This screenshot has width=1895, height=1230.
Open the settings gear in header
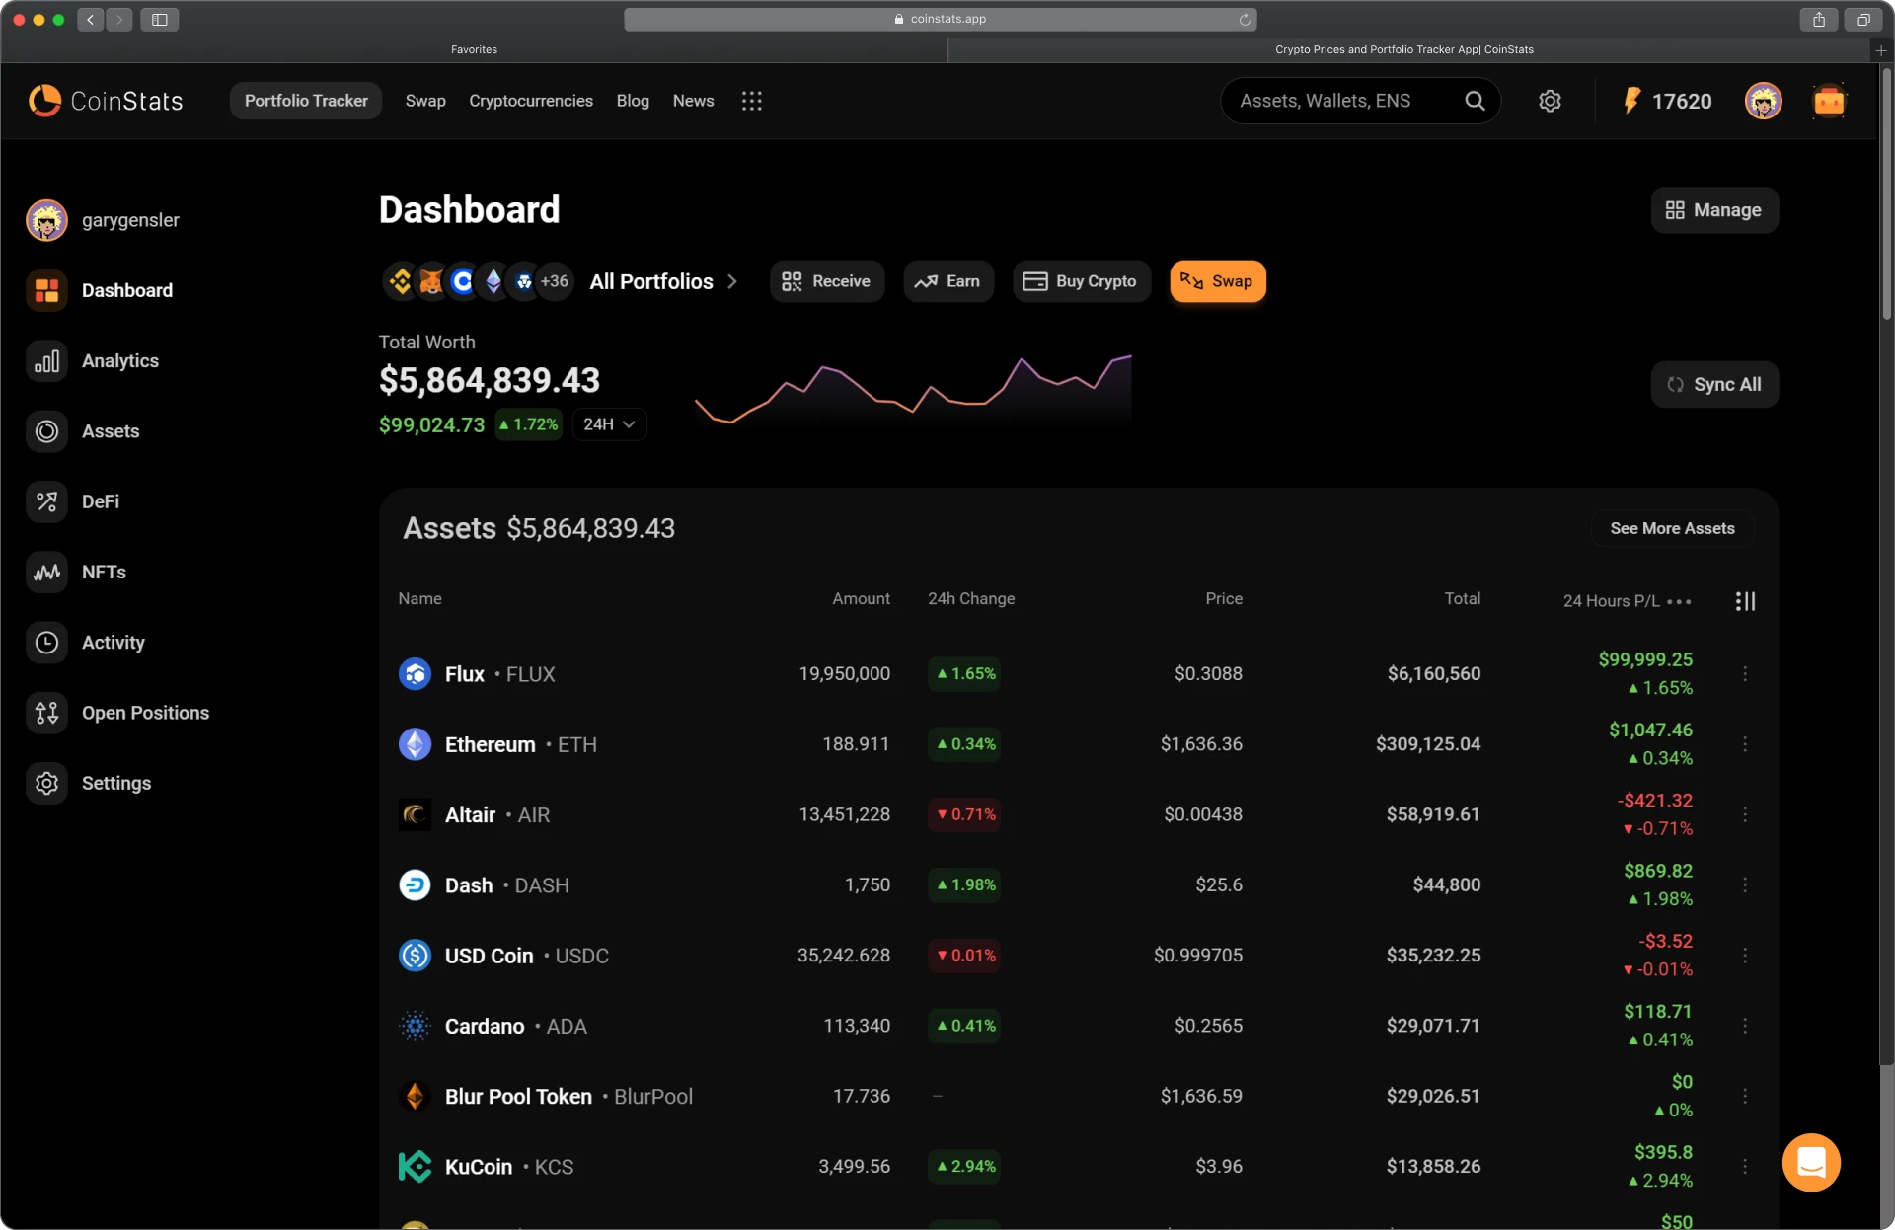1550,101
